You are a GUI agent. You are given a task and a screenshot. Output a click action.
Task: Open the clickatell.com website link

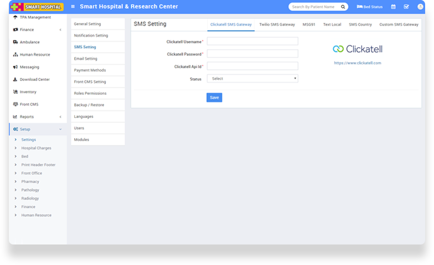coord(357,63)
